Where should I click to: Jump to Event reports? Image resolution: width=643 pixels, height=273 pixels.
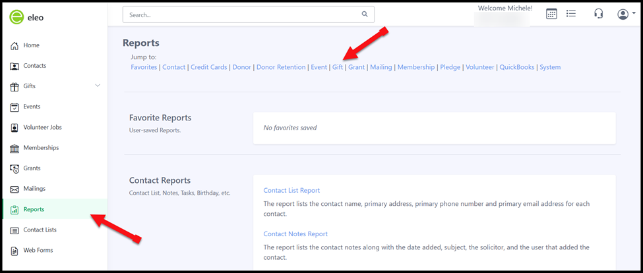319,67
